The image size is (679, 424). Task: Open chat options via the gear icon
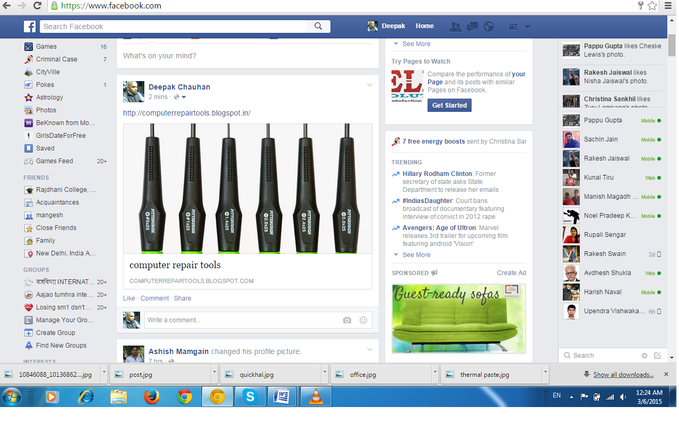[x=644, y=355]
